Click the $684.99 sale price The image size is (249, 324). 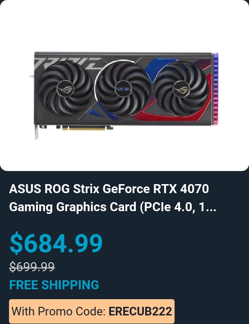tap(56, 243)
